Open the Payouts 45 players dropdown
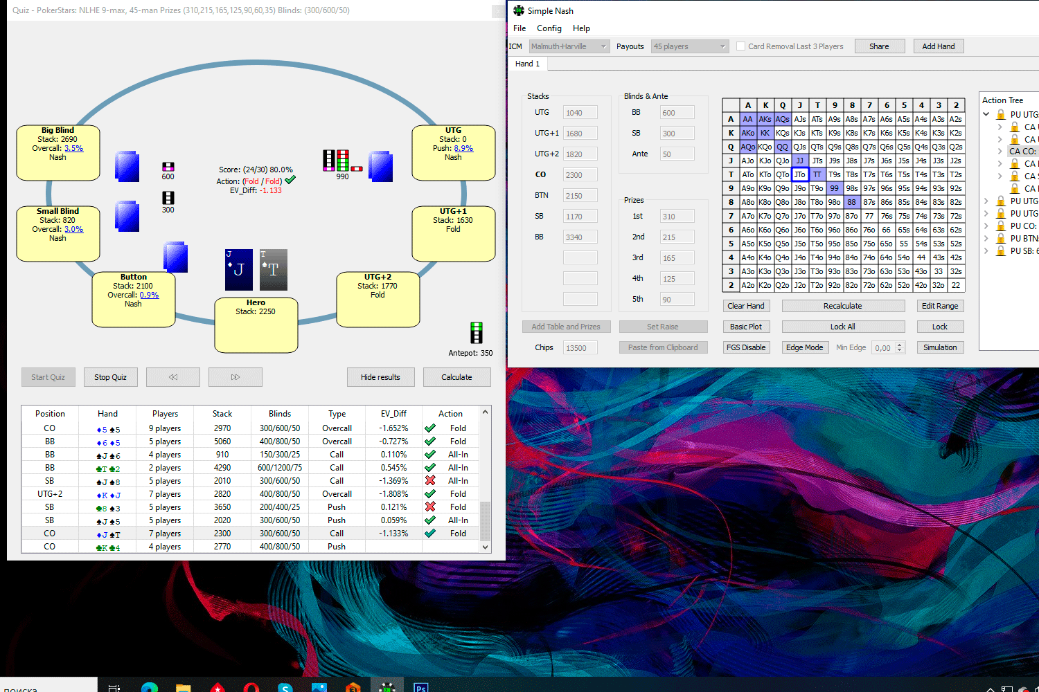 690,46
